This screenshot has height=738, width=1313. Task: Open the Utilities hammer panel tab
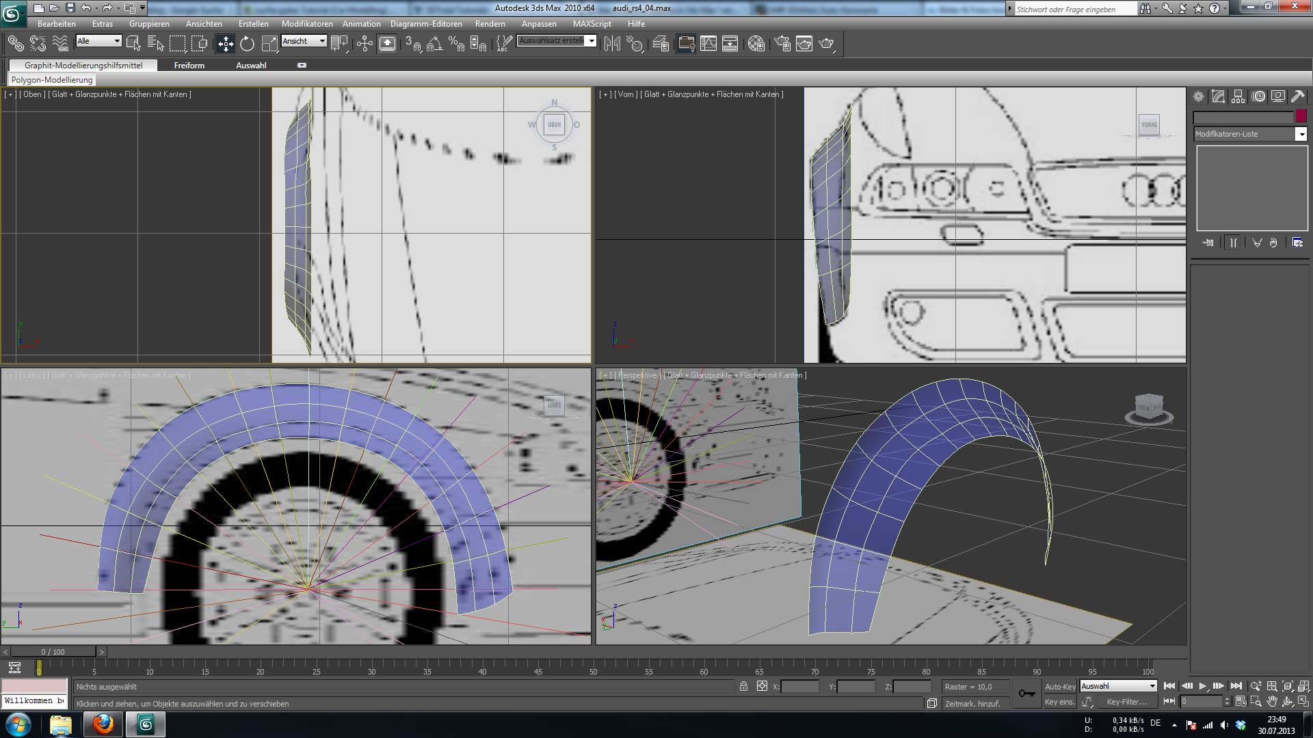(1297, 97)
